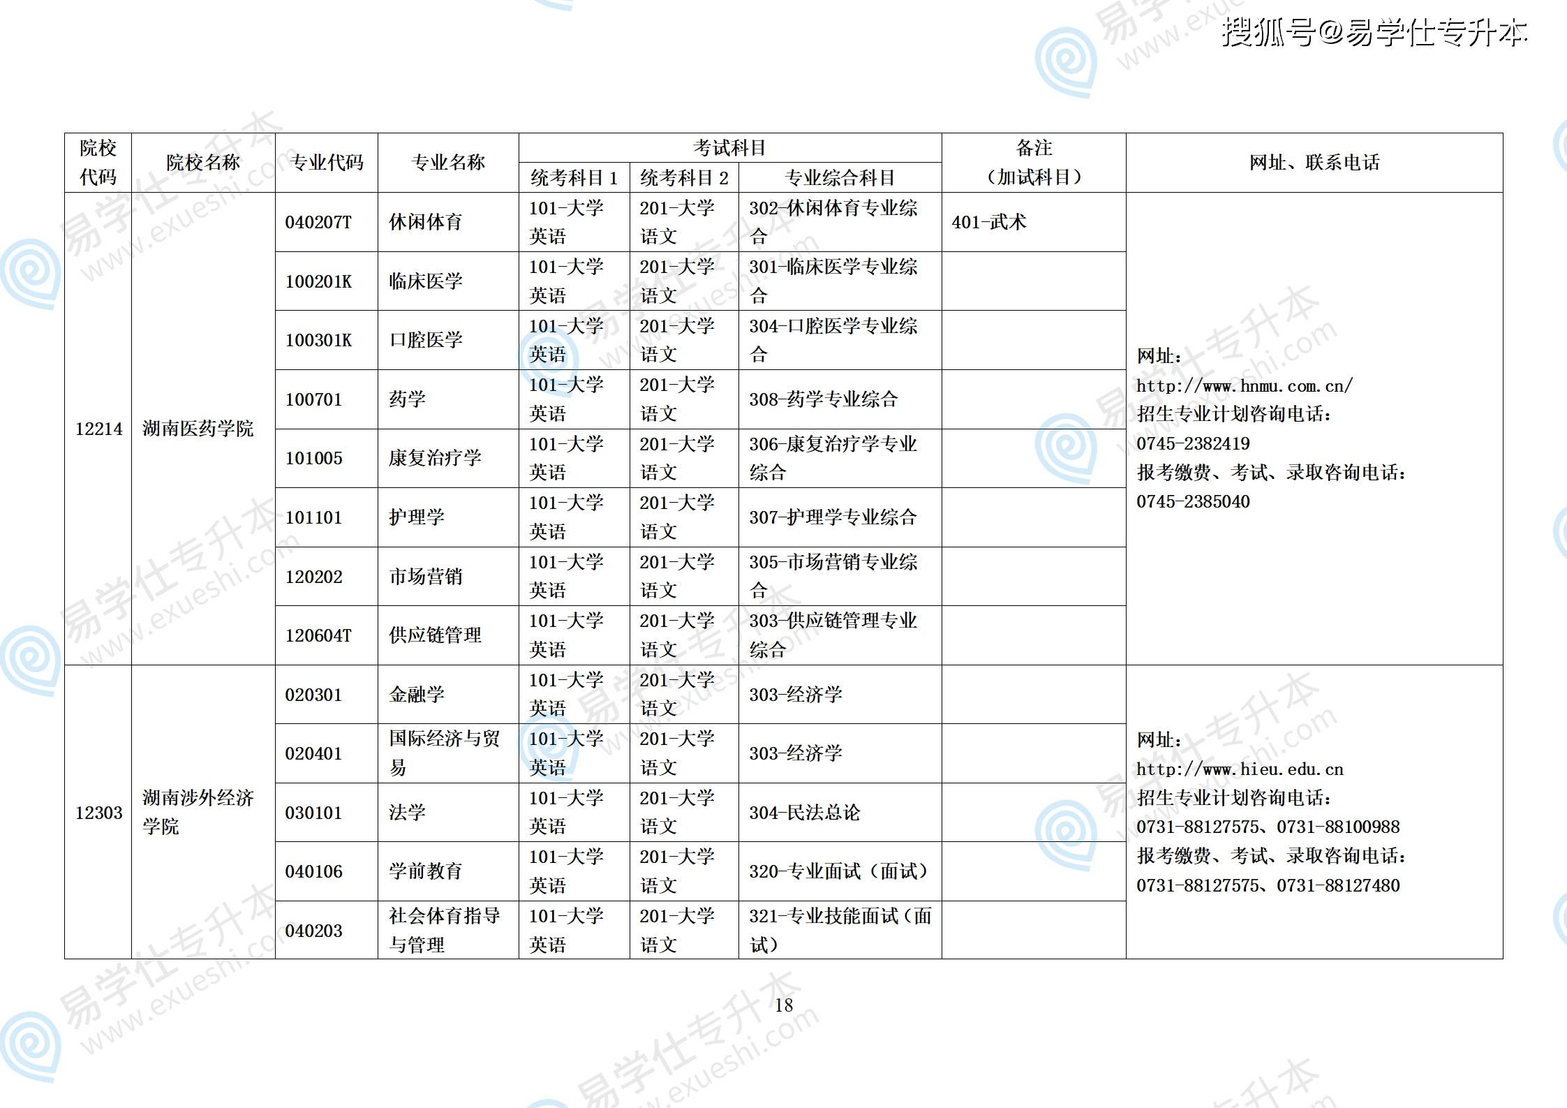Viewport: 1567px width, 1108px height.
Task: Click the page number 18
Action: click(784, 1005)
